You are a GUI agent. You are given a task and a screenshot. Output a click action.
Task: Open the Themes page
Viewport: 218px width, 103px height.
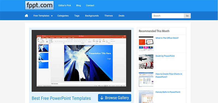(x=108, y=16)
